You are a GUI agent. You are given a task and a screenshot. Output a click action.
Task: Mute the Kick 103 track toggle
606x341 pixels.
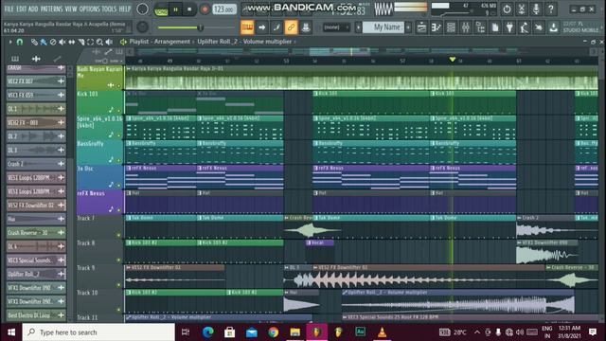tap(119, 110)
